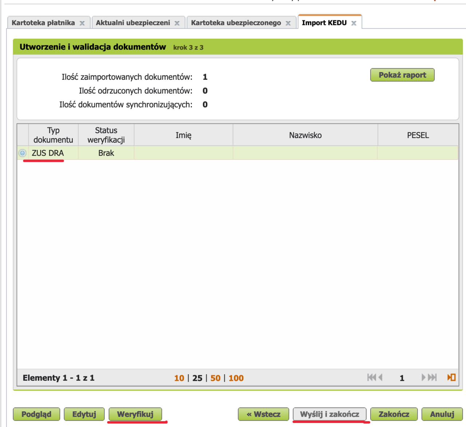Image resolution: width=466 pixels, height=427 pixels.
Task: Close the Kartoteka płatnika tab
Action: [82, 23]
